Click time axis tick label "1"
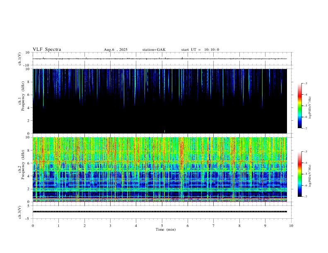 coord(58,226)
